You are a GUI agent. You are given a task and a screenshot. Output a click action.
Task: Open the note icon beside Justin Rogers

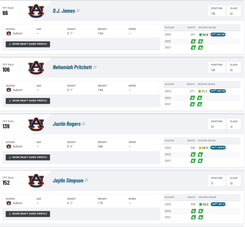click(84, 124)
